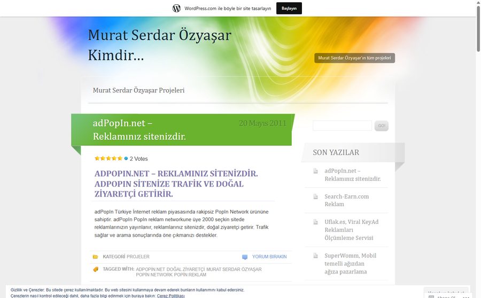The width and height of the screenshot is (481, 298).
Task: Click the SON YAZILAR sidebar heading
Action: click(x=336, y=152)
